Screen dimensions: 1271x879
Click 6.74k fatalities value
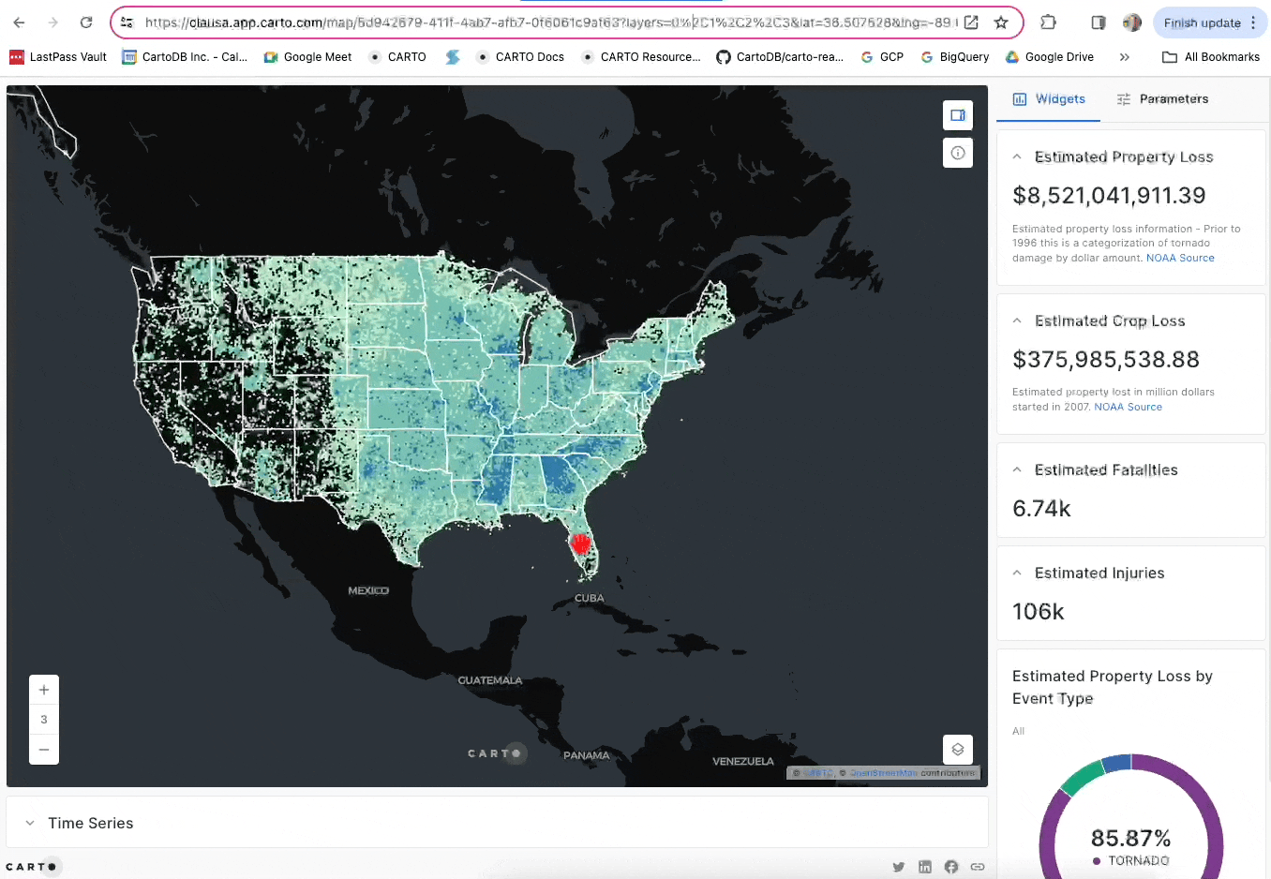1041,509
